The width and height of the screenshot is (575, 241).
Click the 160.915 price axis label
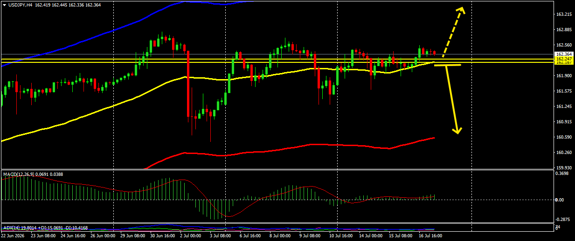click(563, 122)
